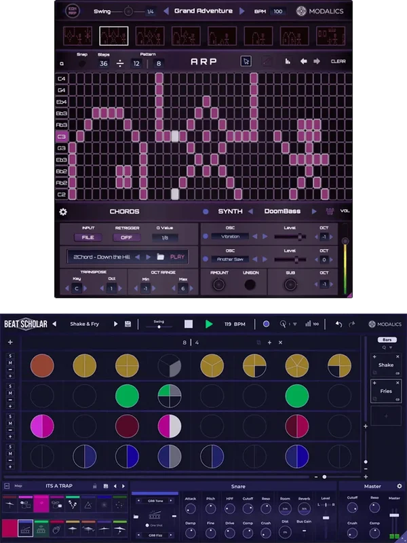
Task: Go to previous preset before Grand Adventure
Action: [x=166, y=12]
